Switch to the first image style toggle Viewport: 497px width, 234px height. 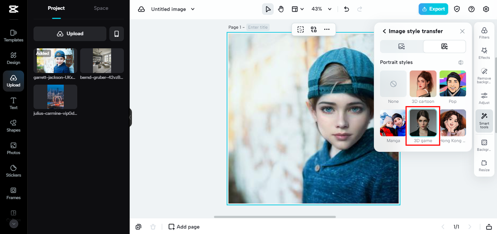(x=401, y=46)
